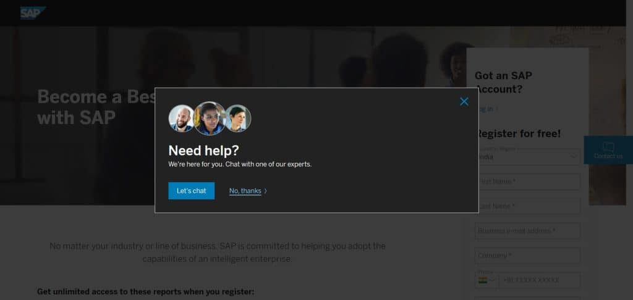The image size is (633, 300).
Task: Focus the Company field
Action: pyautogui.click(x=528, y=255)
